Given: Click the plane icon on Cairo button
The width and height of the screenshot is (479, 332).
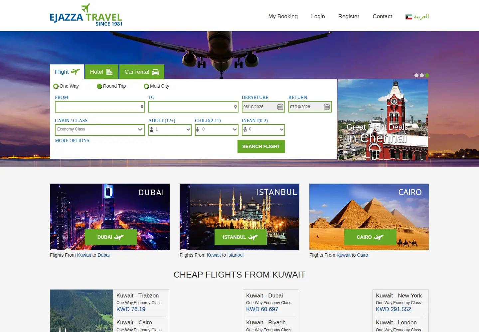Looking at the screenshot, I should click(379, 237).
